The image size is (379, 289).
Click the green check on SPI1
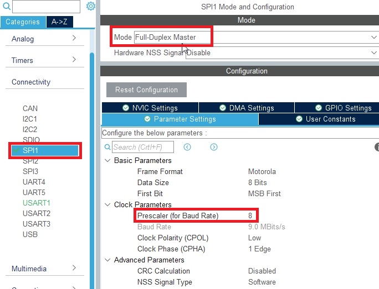[x=17, y=150]
